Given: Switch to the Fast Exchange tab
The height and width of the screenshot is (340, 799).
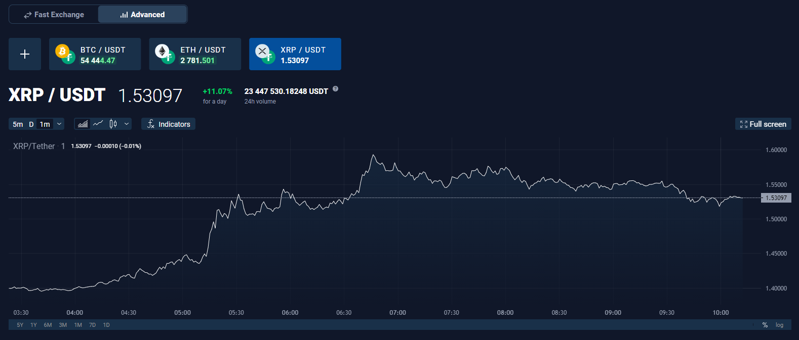Looking at the screenshot, I should (x=54, y=15).
